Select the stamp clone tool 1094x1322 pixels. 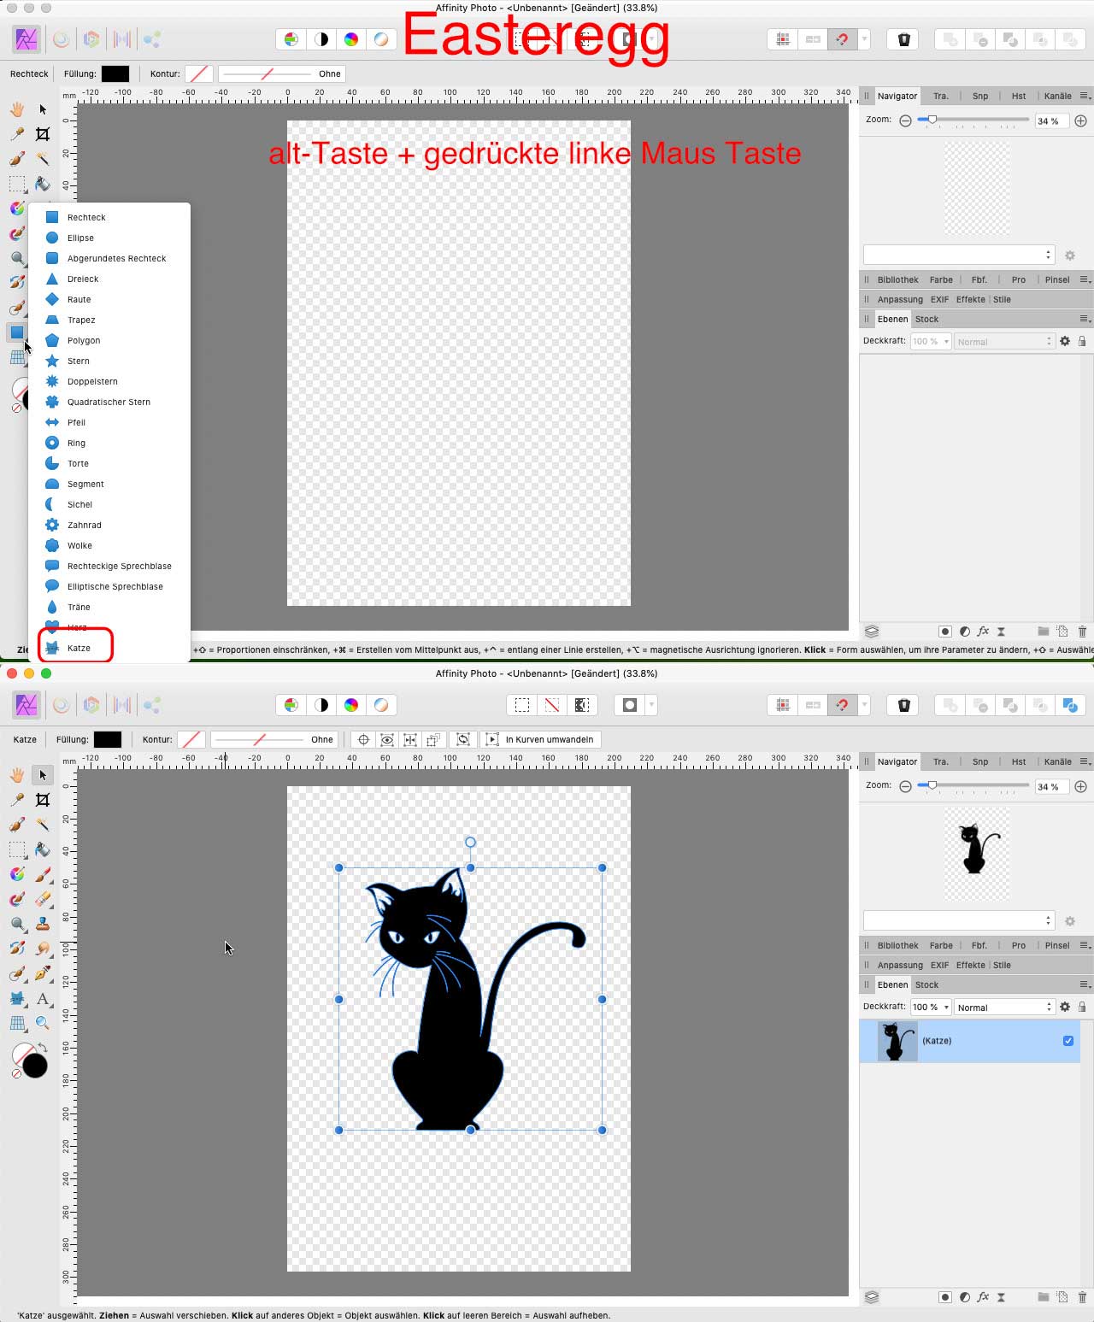(x=42, y=924)
